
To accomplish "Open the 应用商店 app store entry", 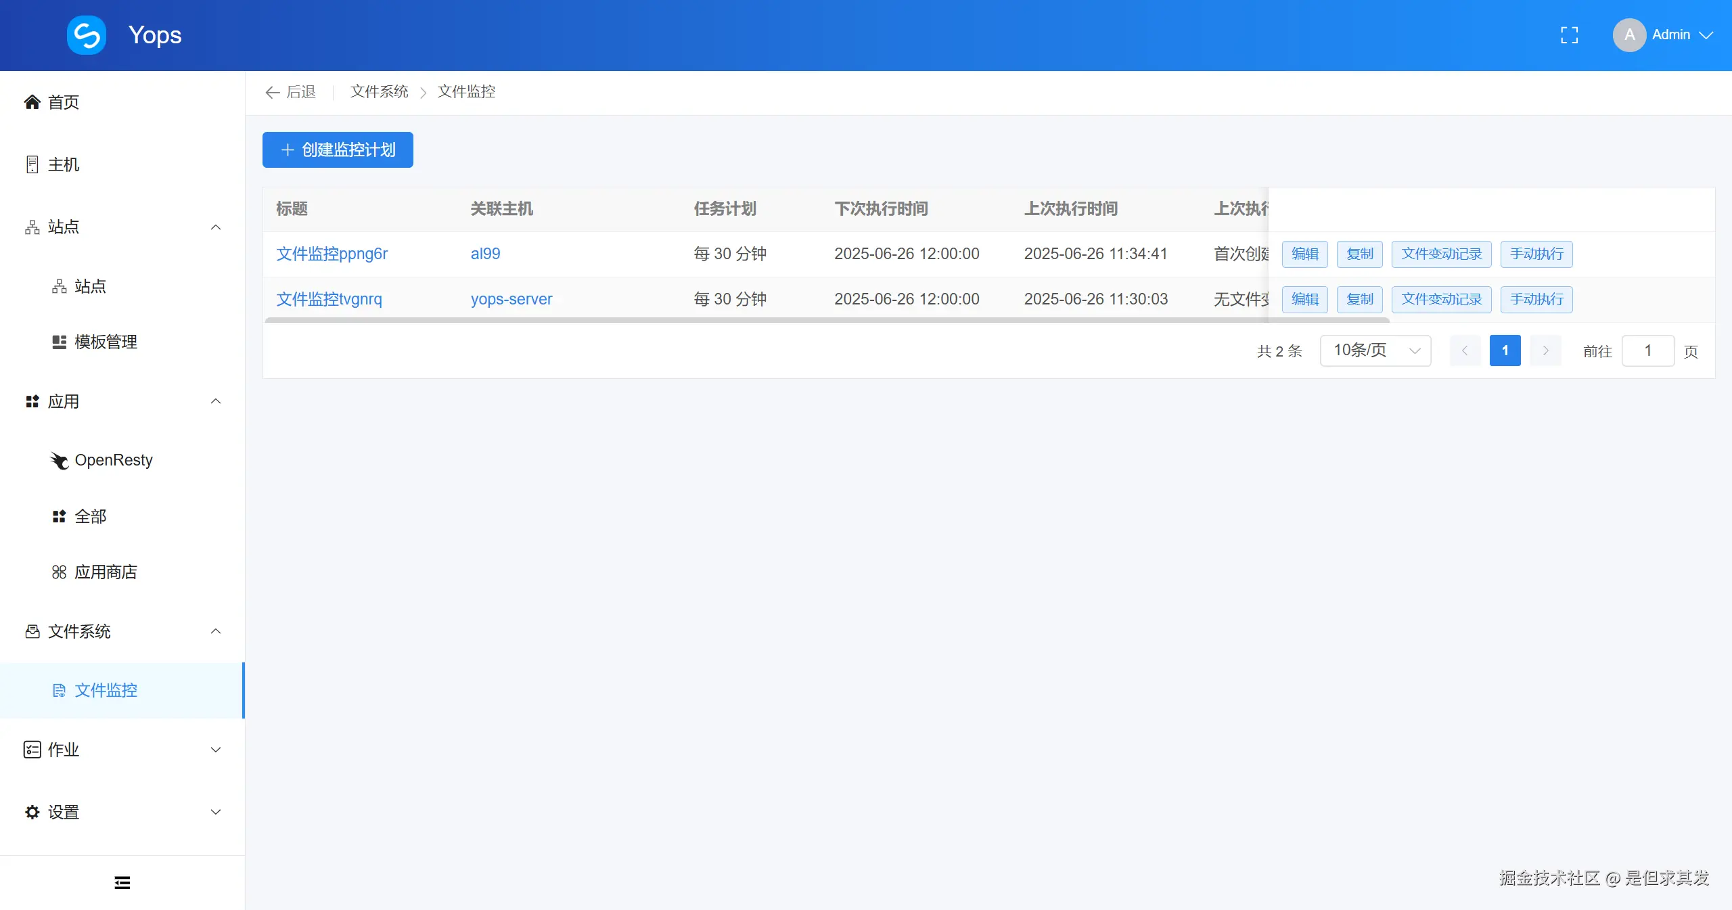I will pyautogui.click(x=106, y=572).
